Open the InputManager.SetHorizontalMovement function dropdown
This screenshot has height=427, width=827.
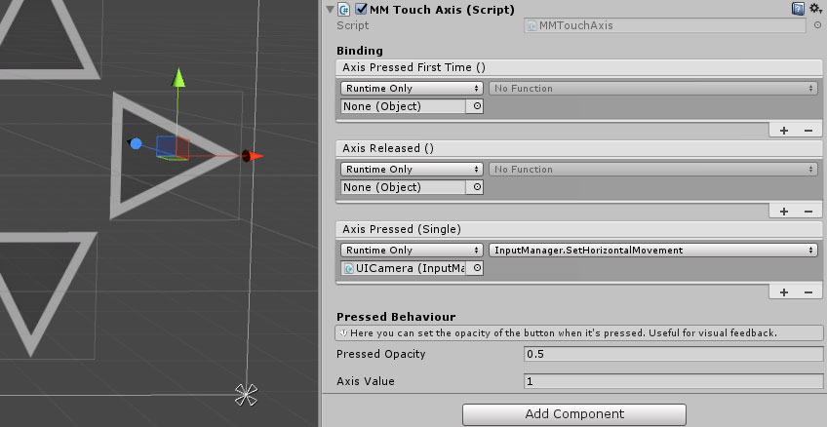(x=652, y=251)
